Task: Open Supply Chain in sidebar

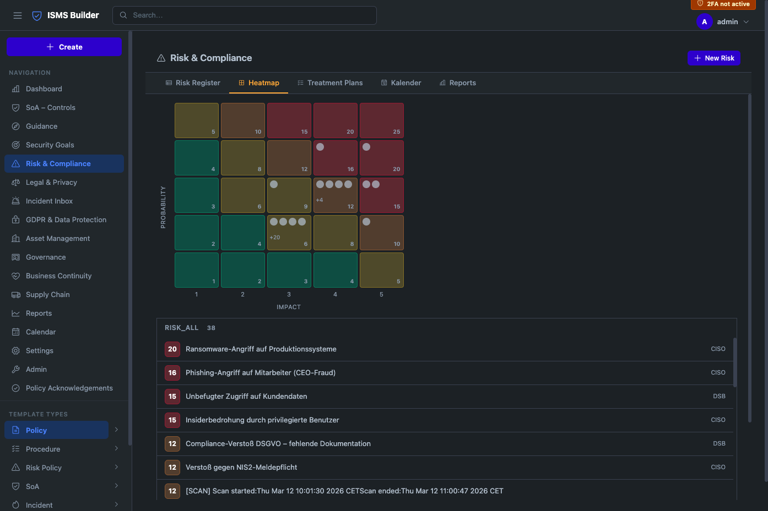Action: coord(64,294)
